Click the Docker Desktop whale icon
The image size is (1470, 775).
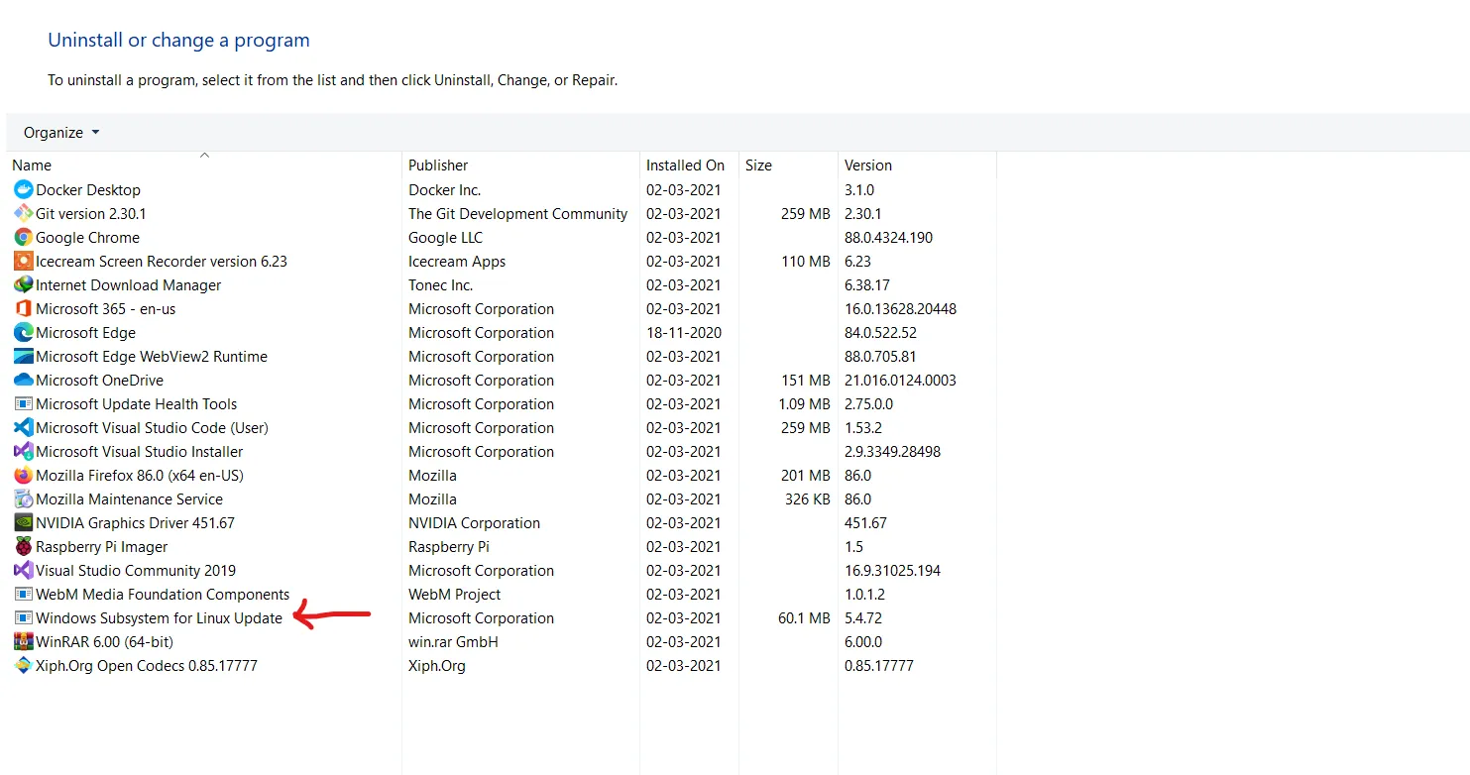tap(23, 189)
